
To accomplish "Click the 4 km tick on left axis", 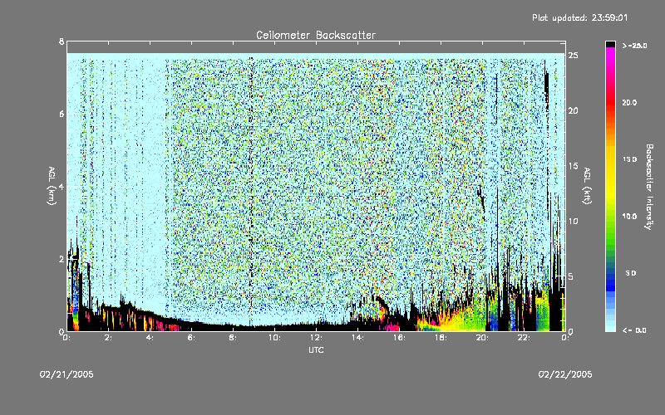I will click(x=62, y=186).
